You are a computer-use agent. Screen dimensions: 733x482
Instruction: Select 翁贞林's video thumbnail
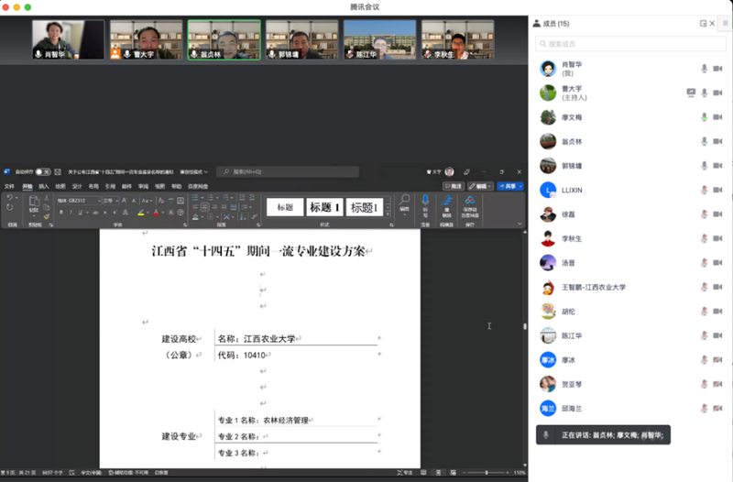(x=224, y=40)
